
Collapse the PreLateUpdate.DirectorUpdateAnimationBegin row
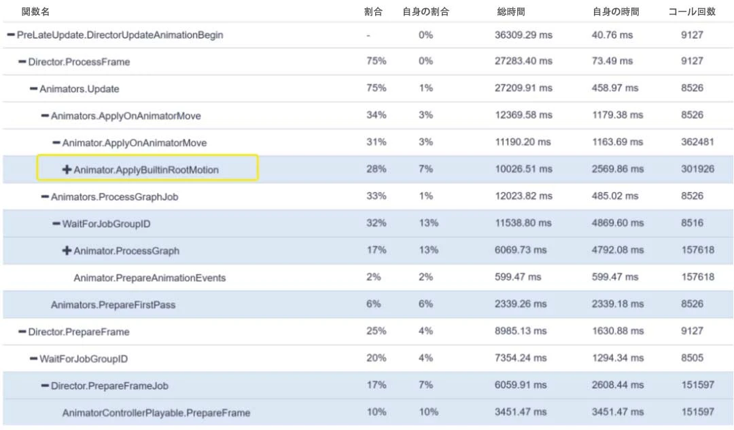(x=11, y=35)
